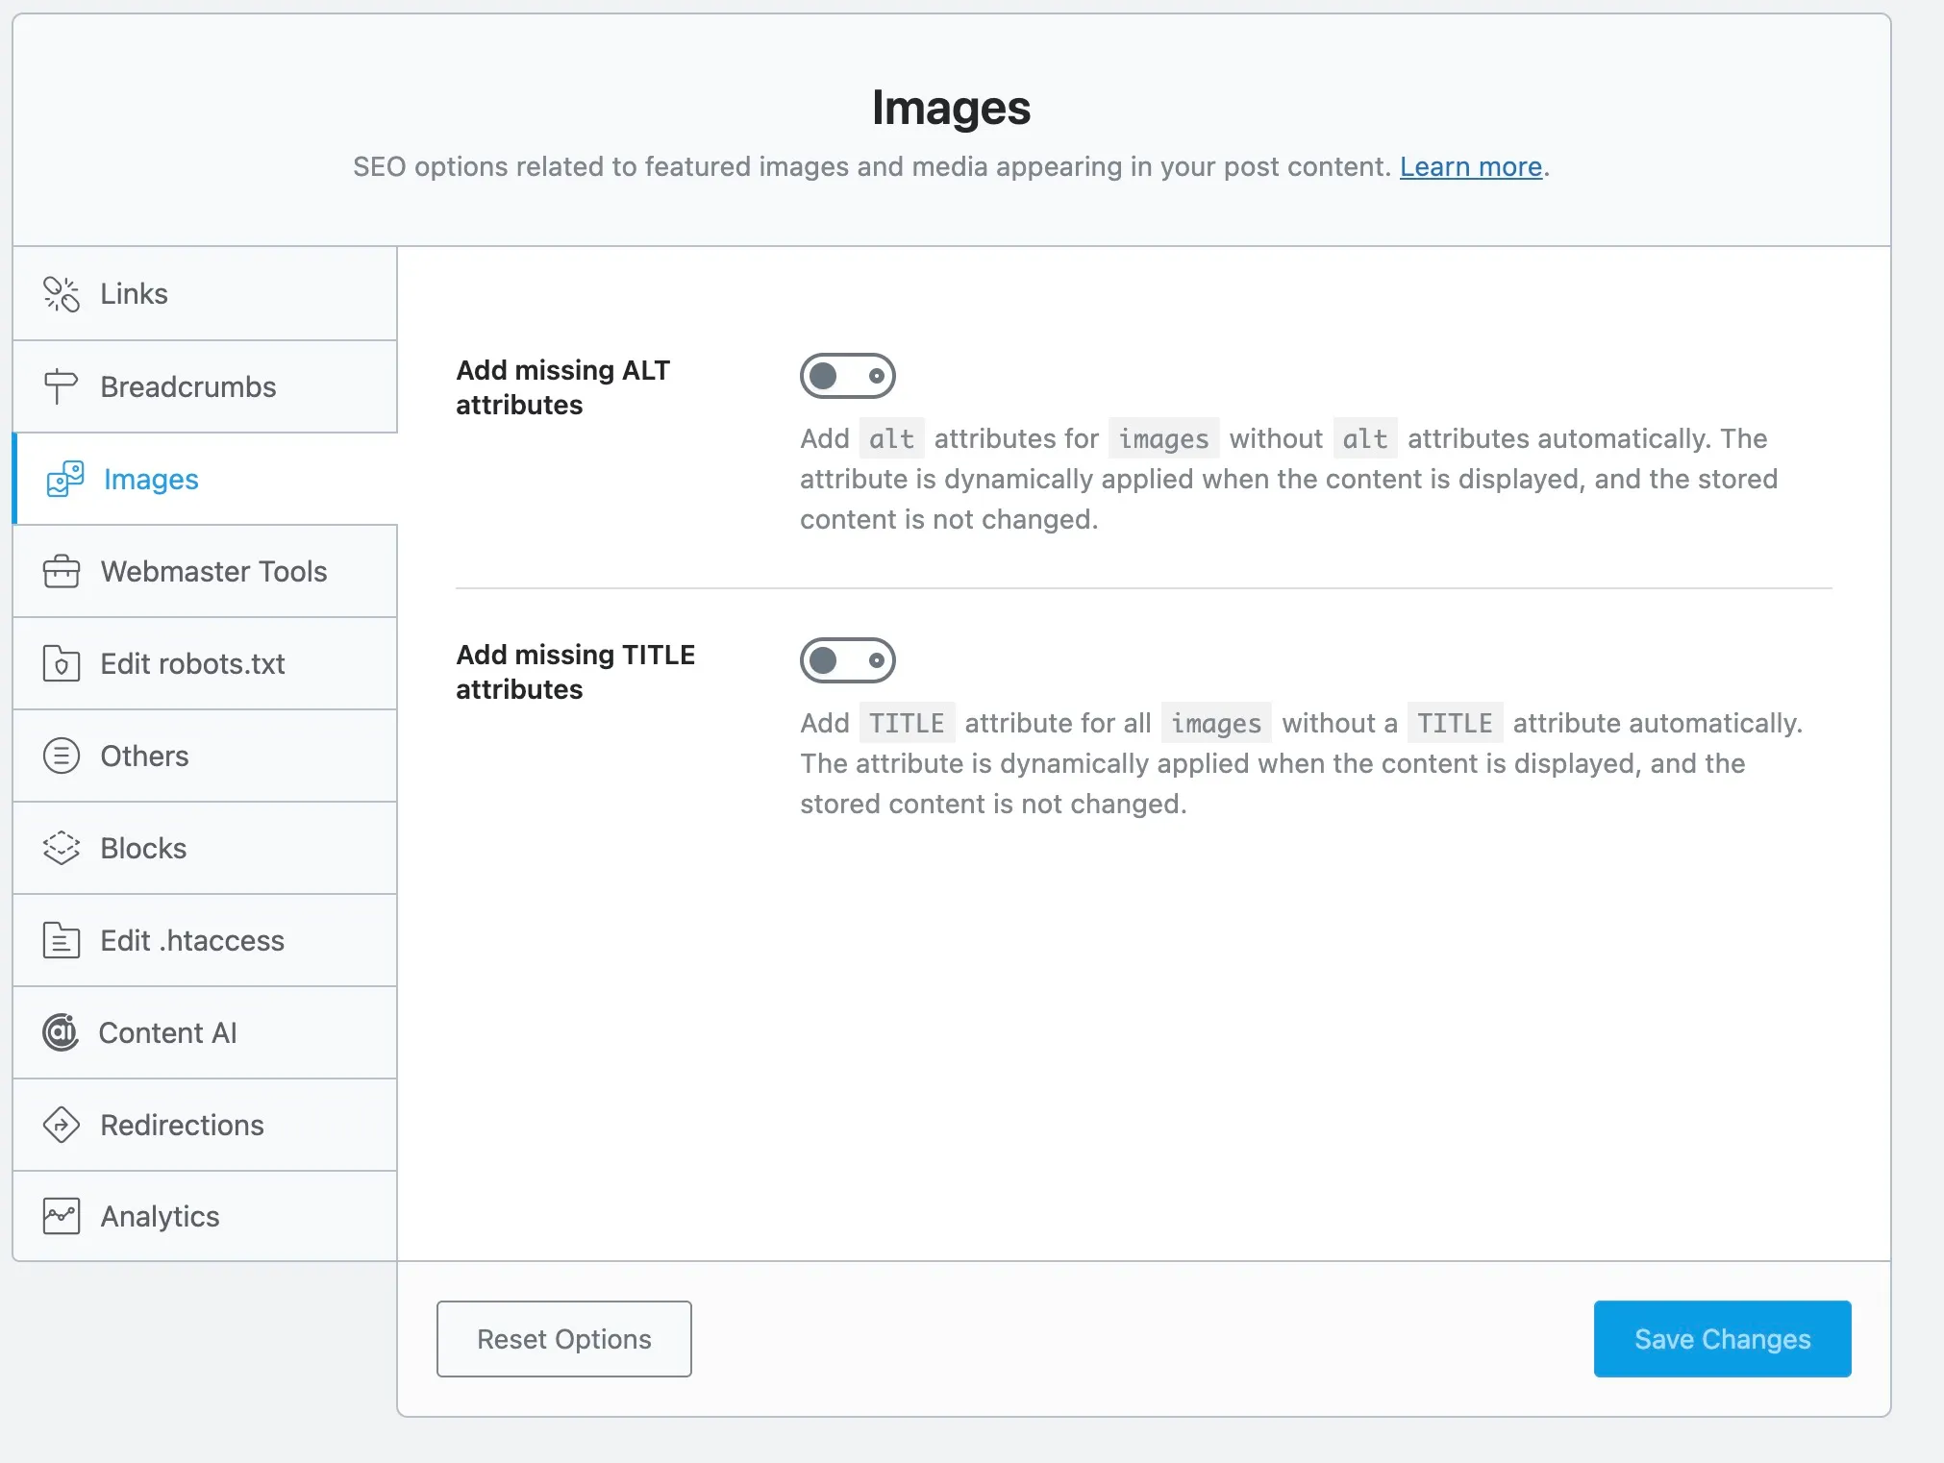The image size is (1944, 1463).
Task: Click the Webmaster Tools toolbox icon
Action: pyautogui.click(x=62, y=571)
